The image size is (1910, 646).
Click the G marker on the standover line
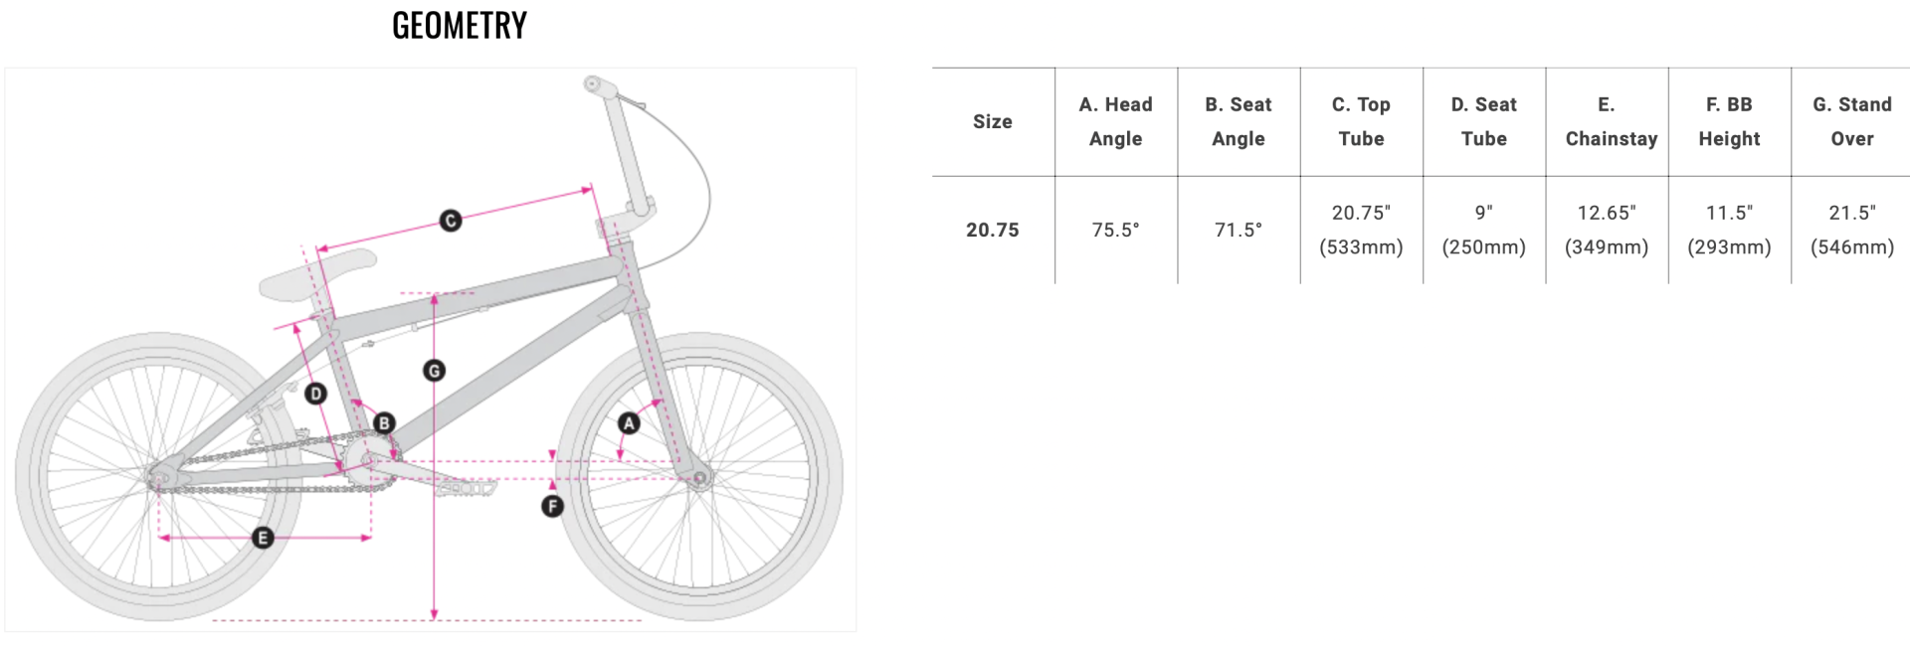(434, 371)
